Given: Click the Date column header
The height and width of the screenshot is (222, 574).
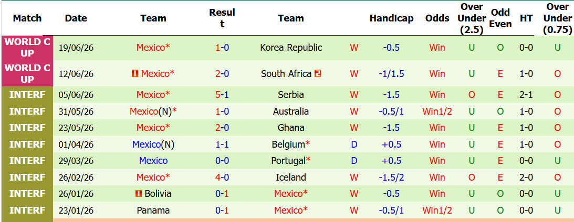Looking at the screenshot, I should [x=76, y=18].
